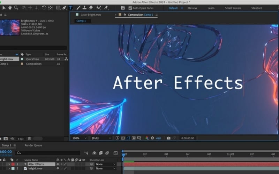Select the Brush tool
This screenshot has height=174, width=279.
[x=78, y=8]
